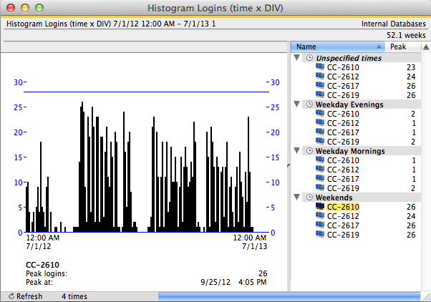Collapse the Weekday Evenings group
431x302 pixels.
coord(297,104)
